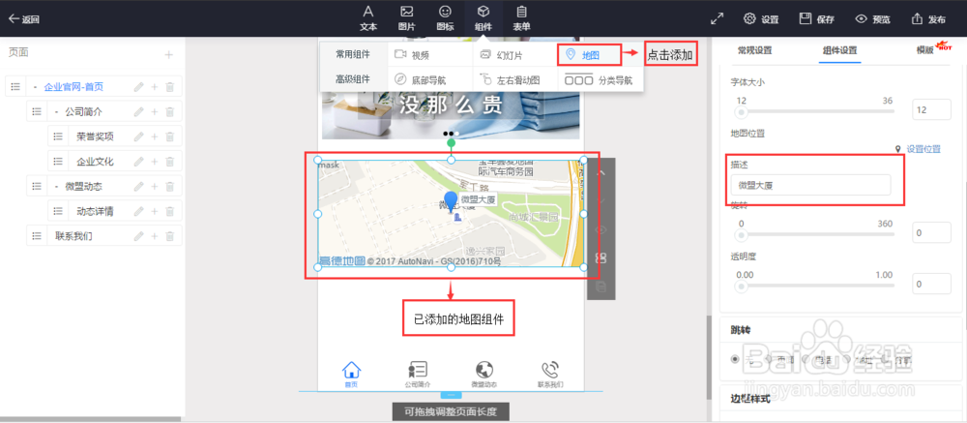The image size is (967, 423).
Task: Collapse the 公司简介 tree node
Action: (x=56, y=111)
